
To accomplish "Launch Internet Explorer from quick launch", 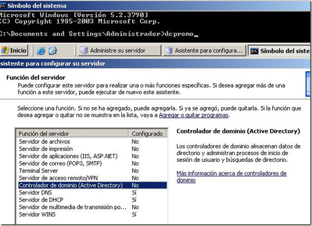I will (x=41, y=51).
